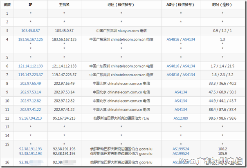Click the 地区（仅供参考）column header
The width and height of the screenshot is (247, 168).
coord(121,5)
